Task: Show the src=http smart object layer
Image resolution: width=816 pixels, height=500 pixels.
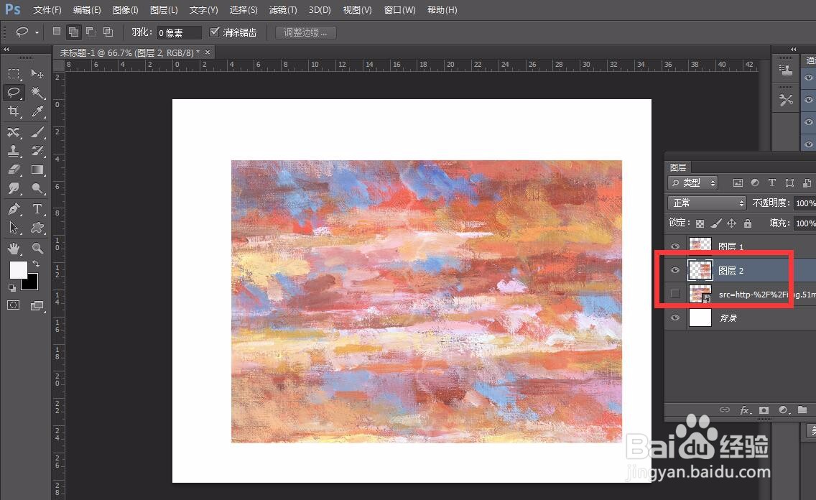Action: coord(675,294)
